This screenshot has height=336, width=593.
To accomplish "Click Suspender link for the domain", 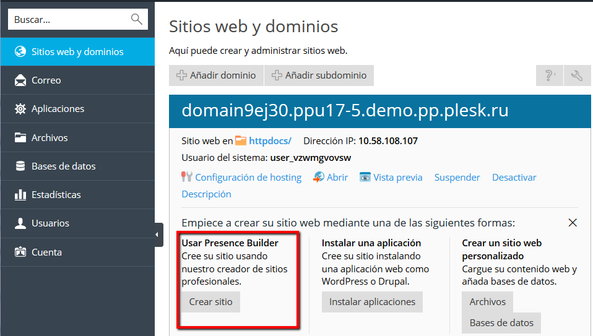I will tap(457, 178).
